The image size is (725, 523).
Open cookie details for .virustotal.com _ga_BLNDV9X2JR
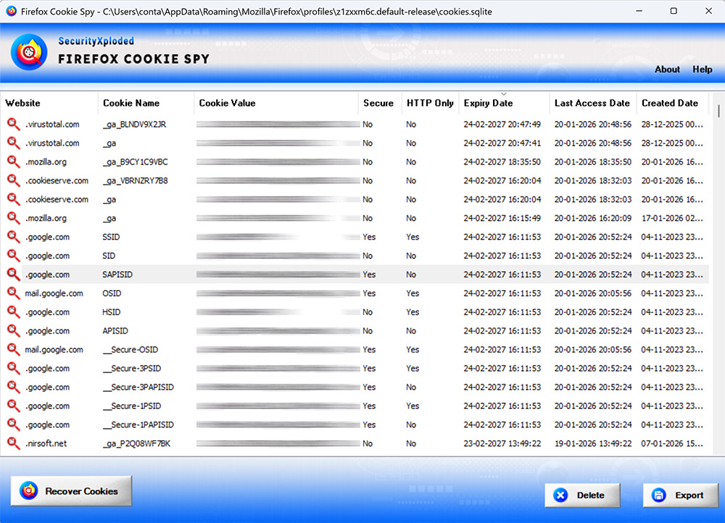(x=13, y=124)
